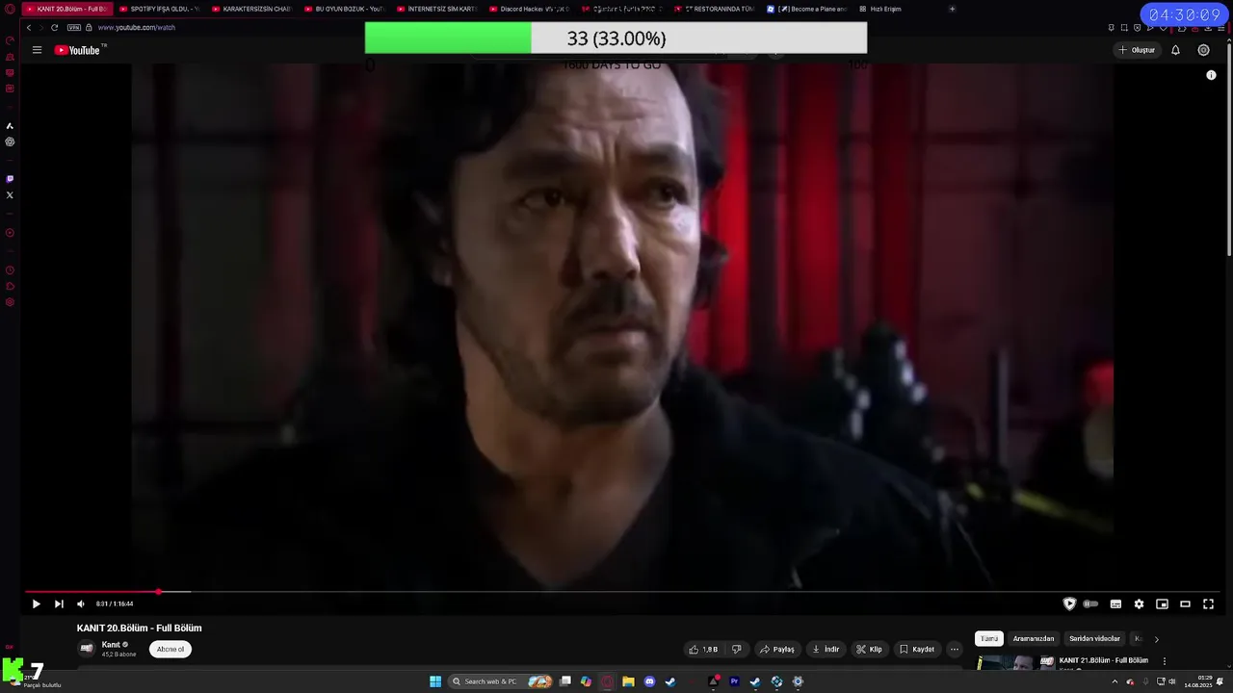Open KANIT 21.Bölüm recommended video thumbnail
The image size is (1233, 693).
coord(1015,662)
